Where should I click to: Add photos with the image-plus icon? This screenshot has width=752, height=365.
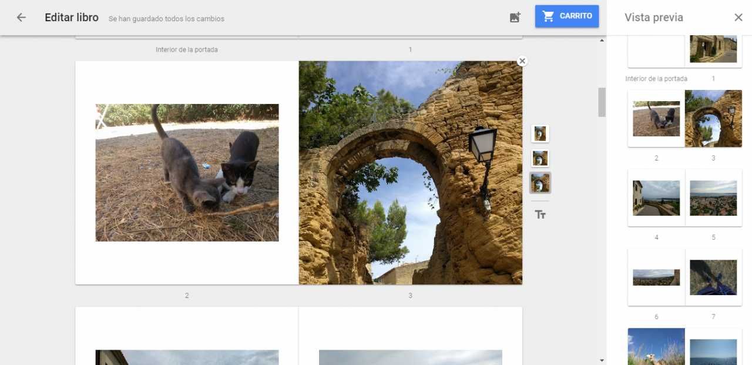515,18
